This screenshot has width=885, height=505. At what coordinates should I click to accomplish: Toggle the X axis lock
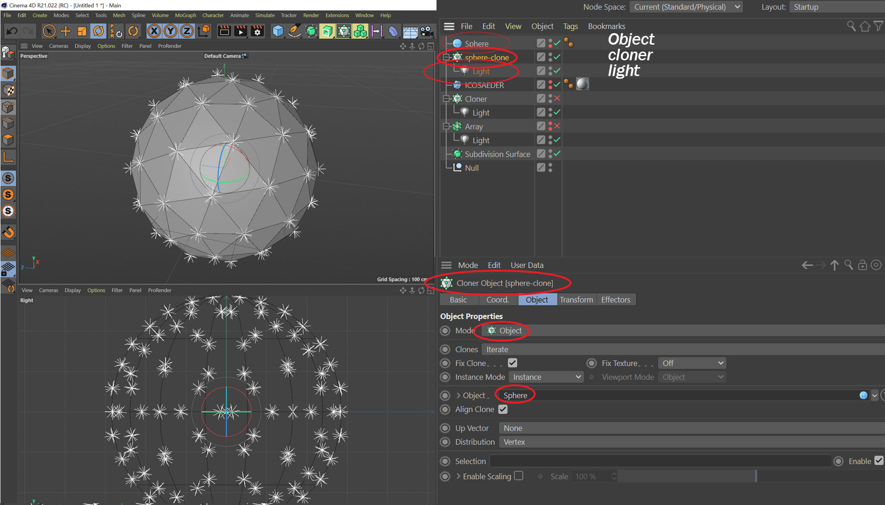[x=154, y=31]
